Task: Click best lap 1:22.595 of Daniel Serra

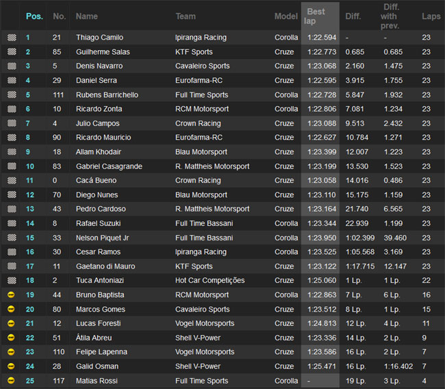Action: pyautogui.click(x=322, y=80)
